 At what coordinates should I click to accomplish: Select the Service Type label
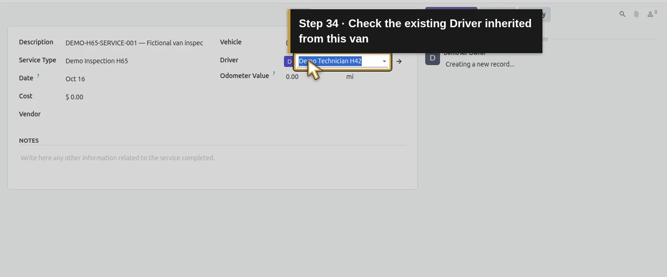click(38, 60)
